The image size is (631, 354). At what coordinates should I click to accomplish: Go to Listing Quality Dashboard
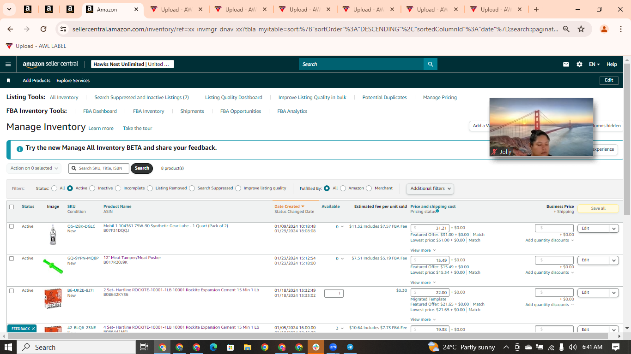point(234,98)
